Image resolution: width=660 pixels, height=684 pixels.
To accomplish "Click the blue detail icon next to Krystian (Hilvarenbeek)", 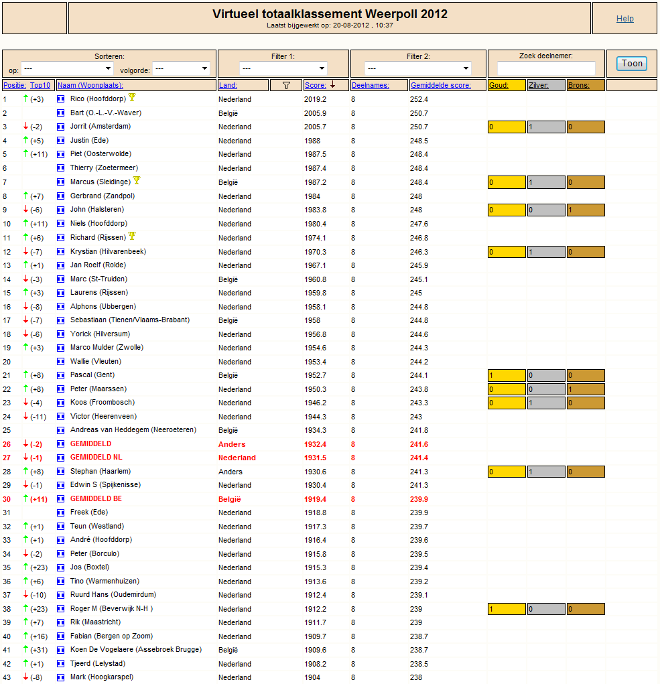I will coord(60,252).
